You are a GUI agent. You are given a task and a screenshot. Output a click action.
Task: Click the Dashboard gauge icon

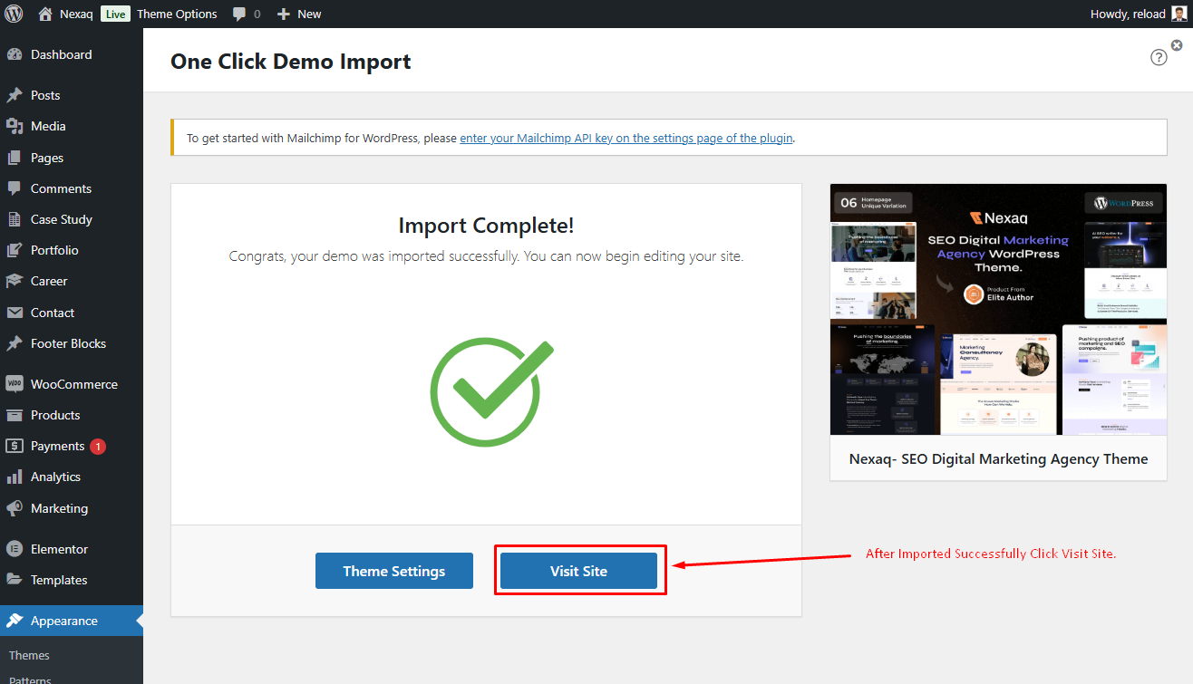coord(15,54)
